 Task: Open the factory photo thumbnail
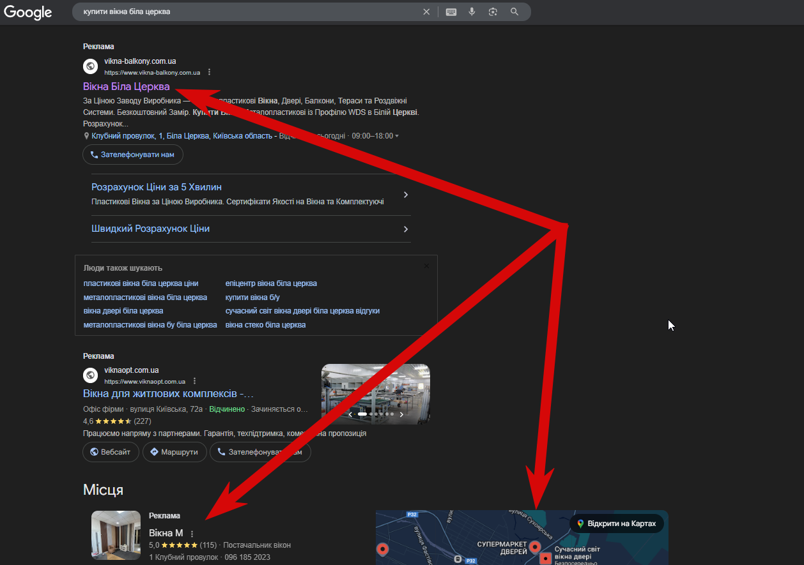pyautogui.click(x=376, y=393)
